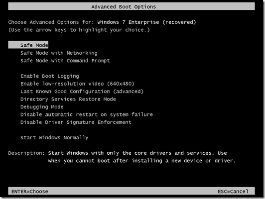The height and width of the screenshot is (199, 265).
Task: Select Directory Services Restore Mode
Action: click(68, 99)
